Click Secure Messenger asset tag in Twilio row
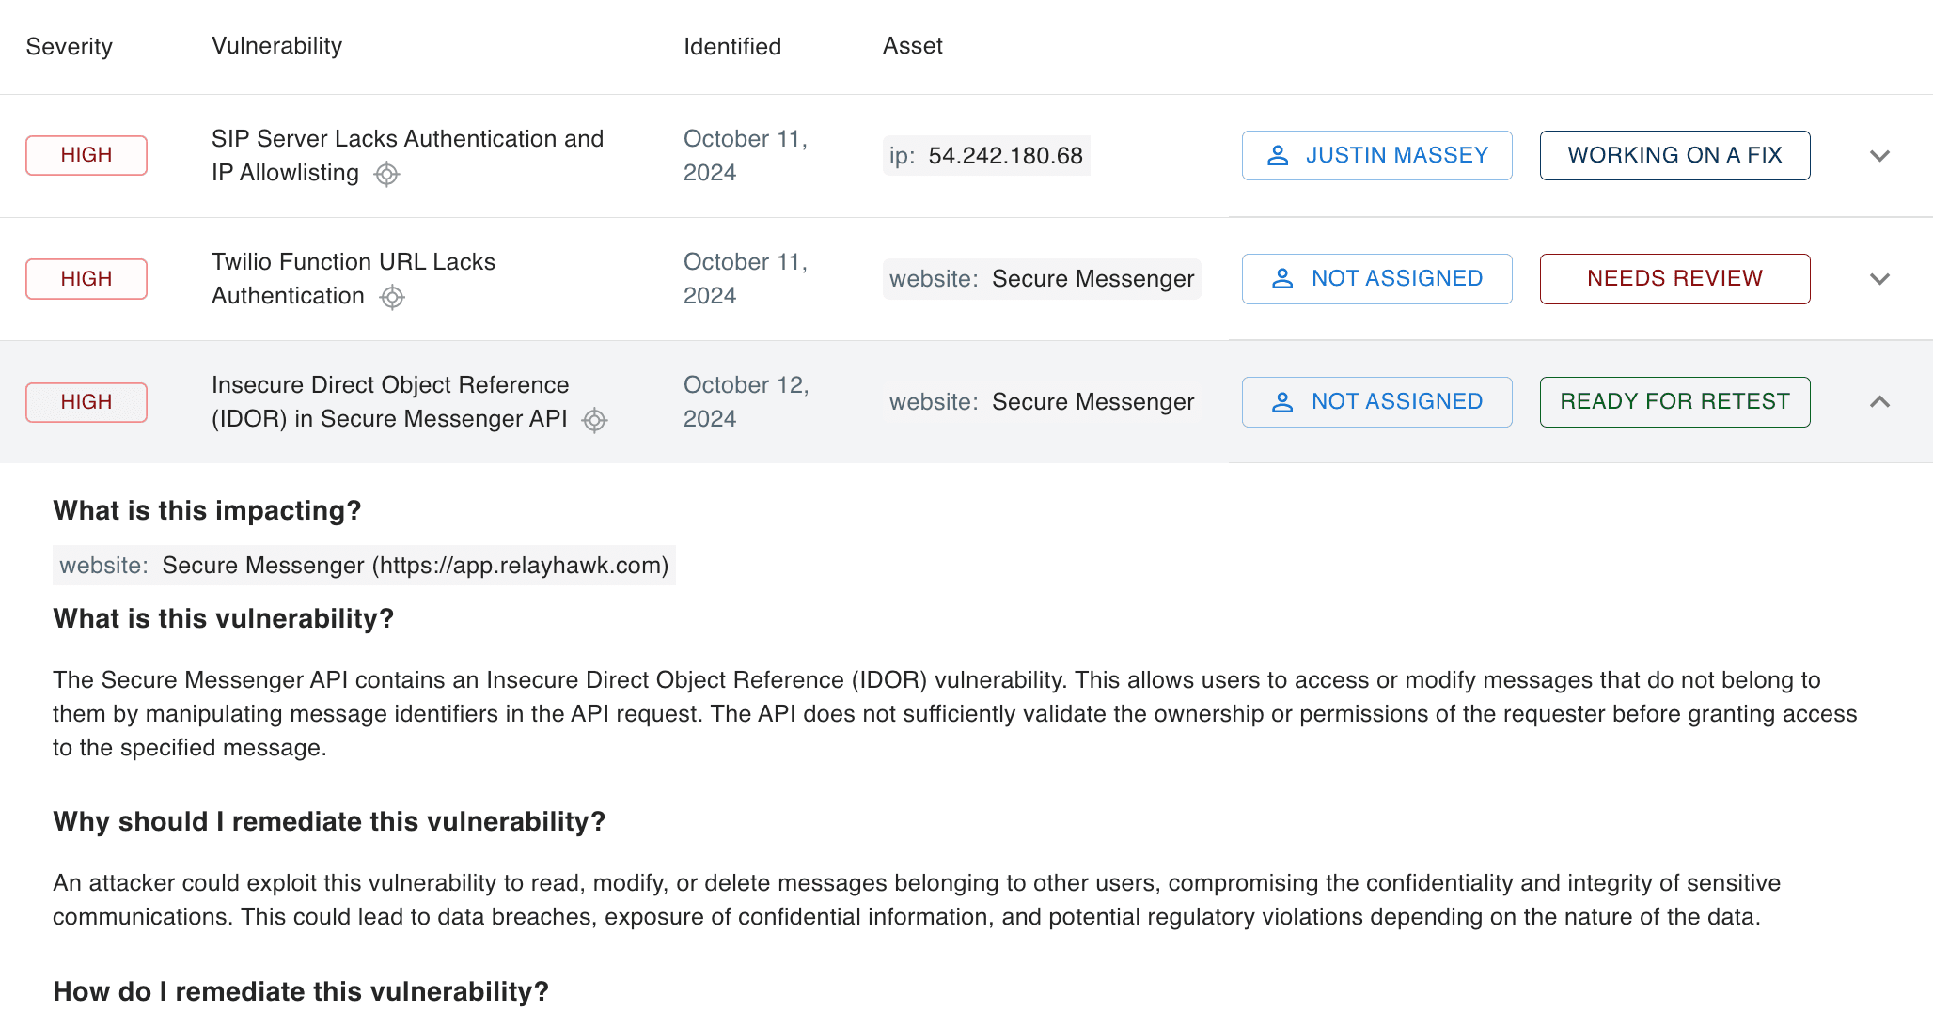Screen dimensions: 1933x1011 point(1042,279)
